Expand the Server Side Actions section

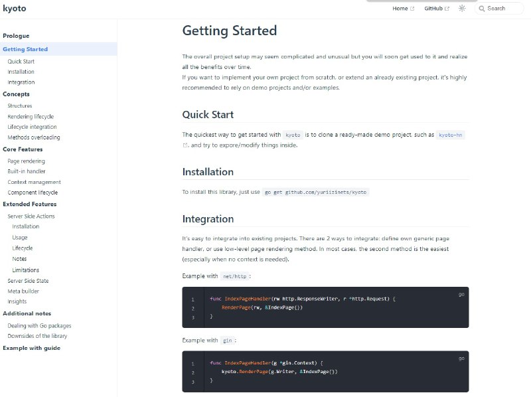(31, 216)
